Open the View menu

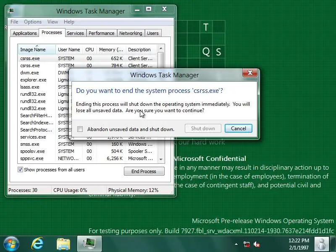point(52,22)
